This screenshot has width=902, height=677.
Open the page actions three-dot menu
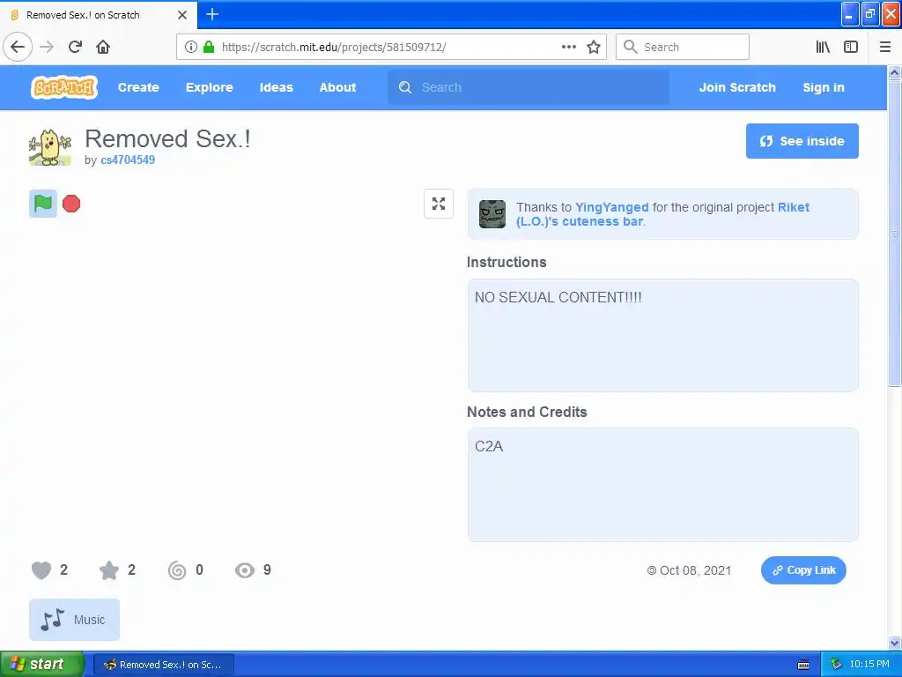pos(568,47)
